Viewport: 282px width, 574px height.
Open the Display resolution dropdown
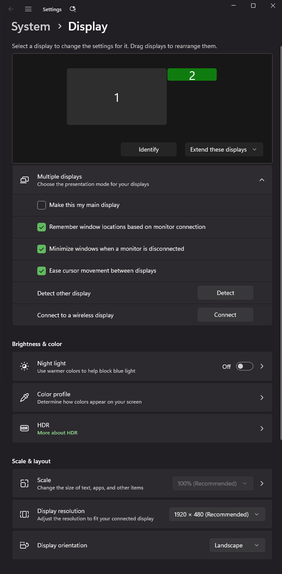(x=217, y=514)
